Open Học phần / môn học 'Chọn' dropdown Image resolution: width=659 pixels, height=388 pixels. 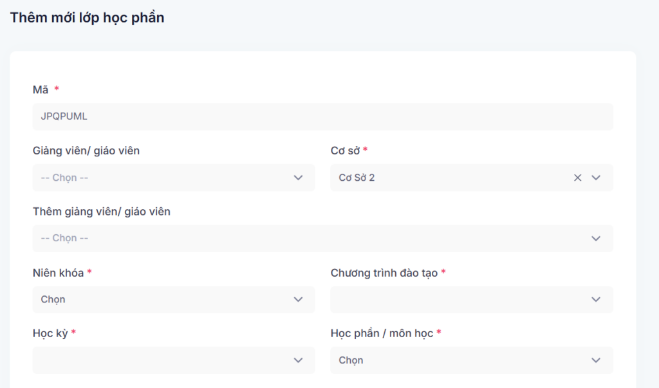click(x=450, y=360)
